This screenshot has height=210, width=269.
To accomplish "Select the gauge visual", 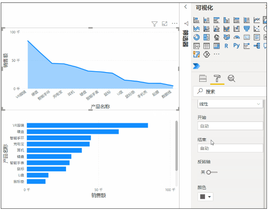I will (x=236, y=37).
